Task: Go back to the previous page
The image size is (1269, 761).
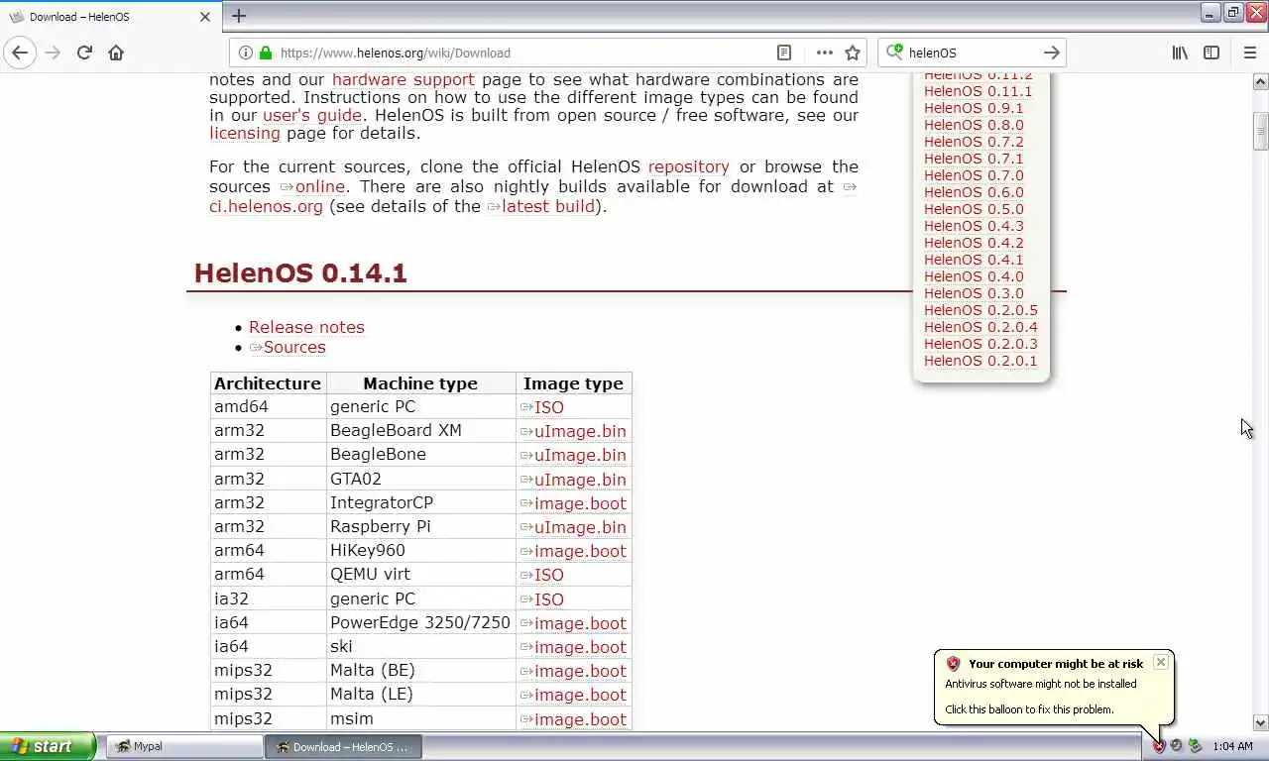Action: 20,53
